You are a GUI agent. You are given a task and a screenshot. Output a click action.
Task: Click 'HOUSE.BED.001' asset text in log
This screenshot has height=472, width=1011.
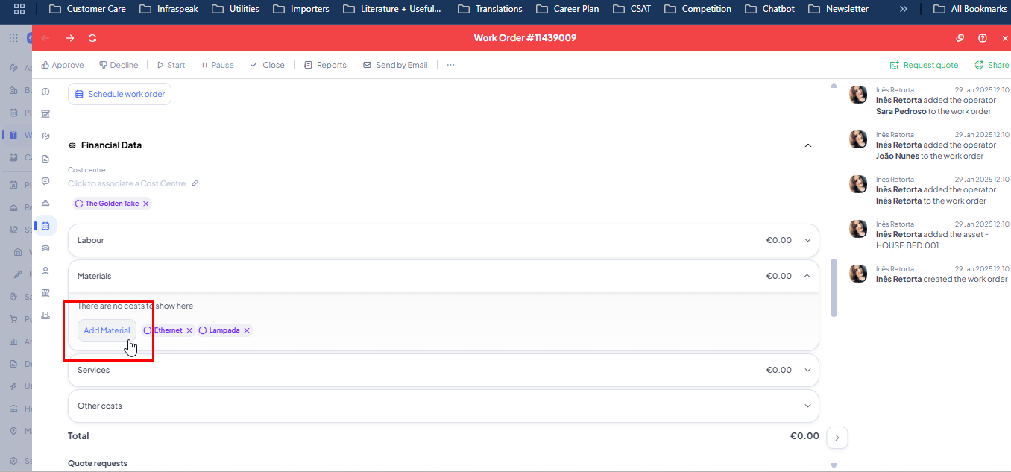pyautogui.click(x=907, y=245)
